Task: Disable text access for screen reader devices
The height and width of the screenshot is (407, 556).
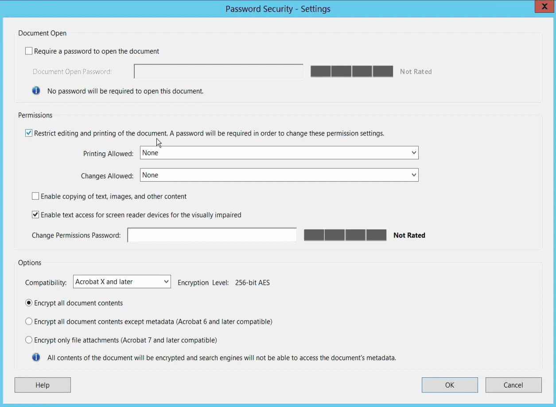Action: [35, 214]
